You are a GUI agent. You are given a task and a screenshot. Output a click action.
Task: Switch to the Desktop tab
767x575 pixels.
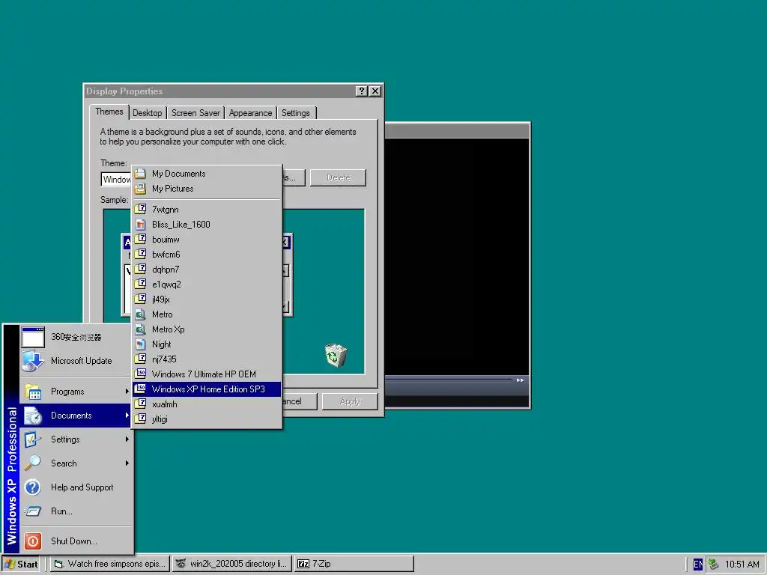tap(148, 113)
